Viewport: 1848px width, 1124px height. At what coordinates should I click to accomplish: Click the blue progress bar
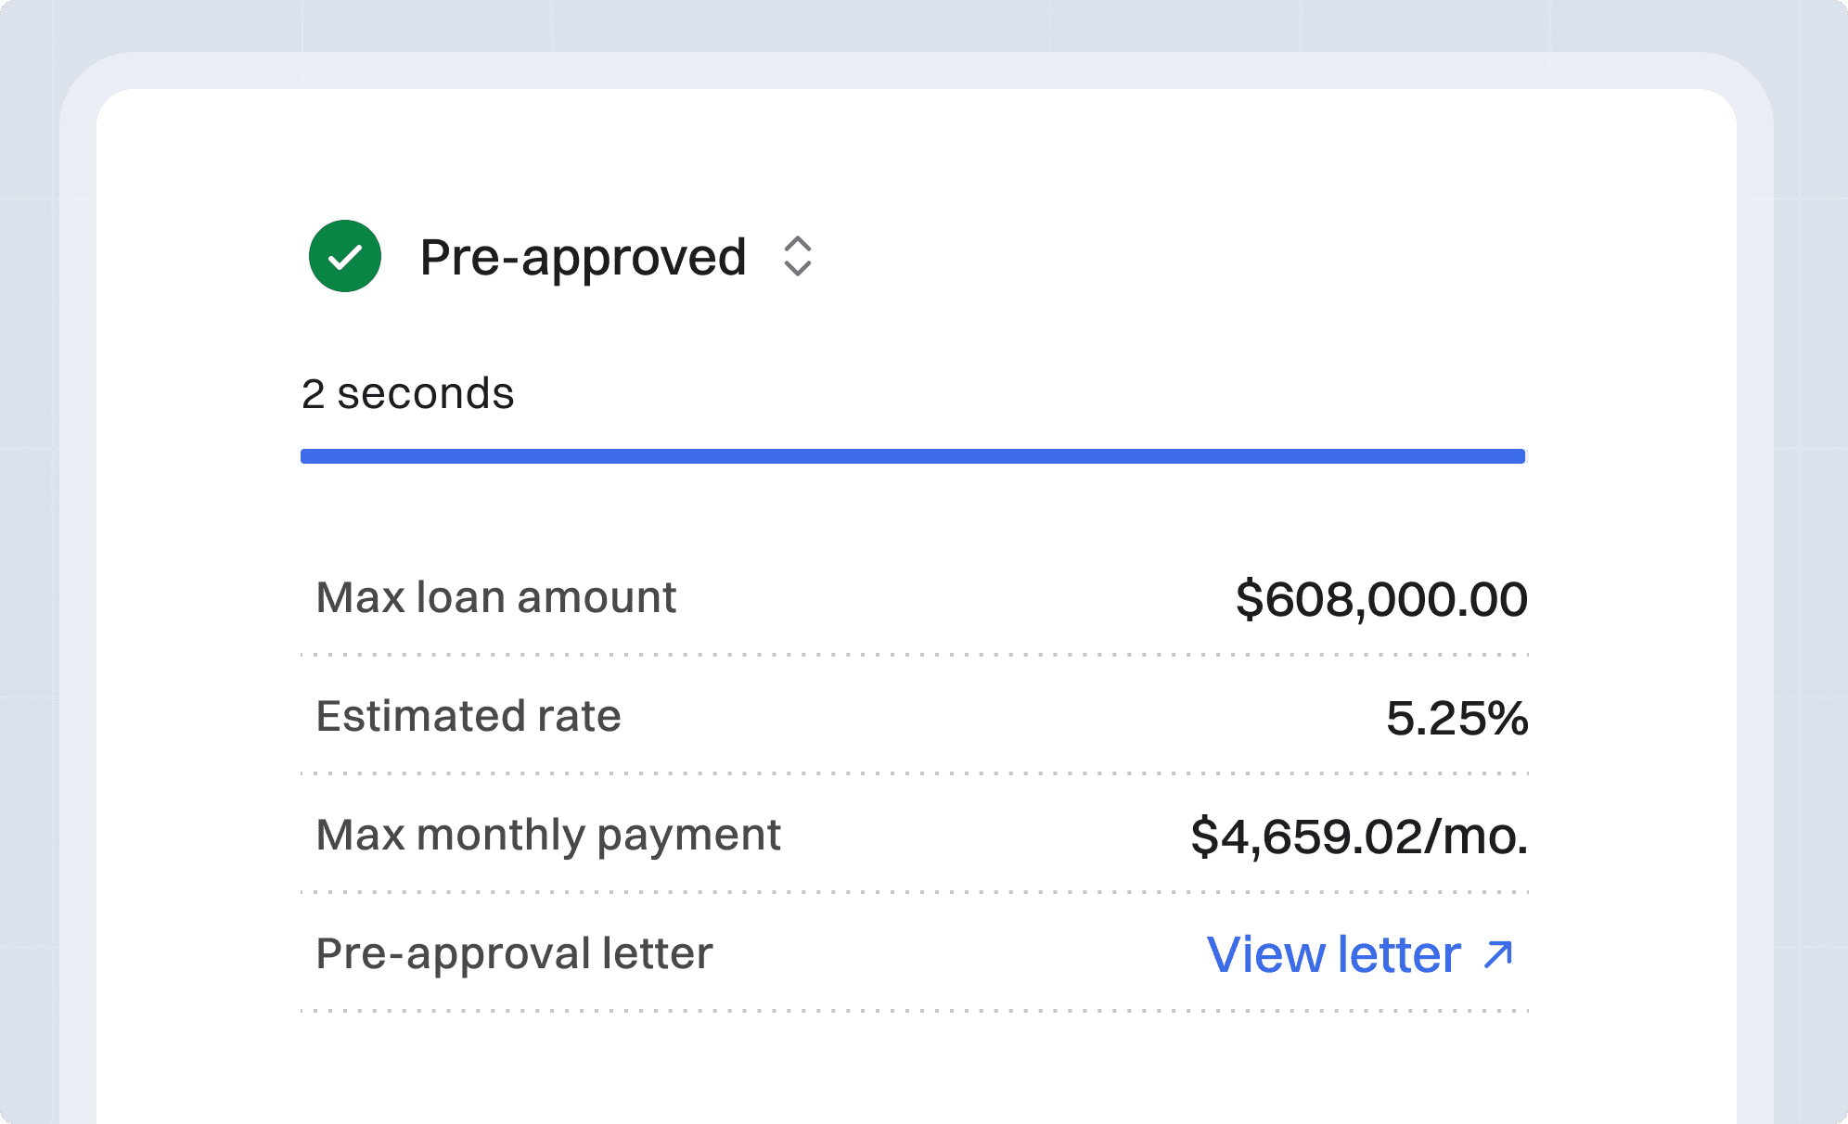[x=912, y=454]
